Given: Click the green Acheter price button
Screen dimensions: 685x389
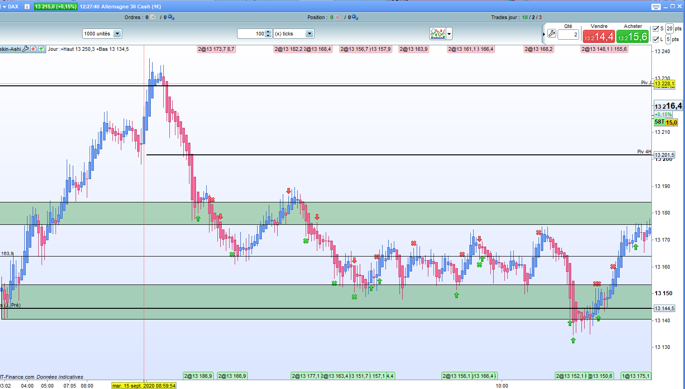Looking at the screenshot, I should (x=632, y=36).
